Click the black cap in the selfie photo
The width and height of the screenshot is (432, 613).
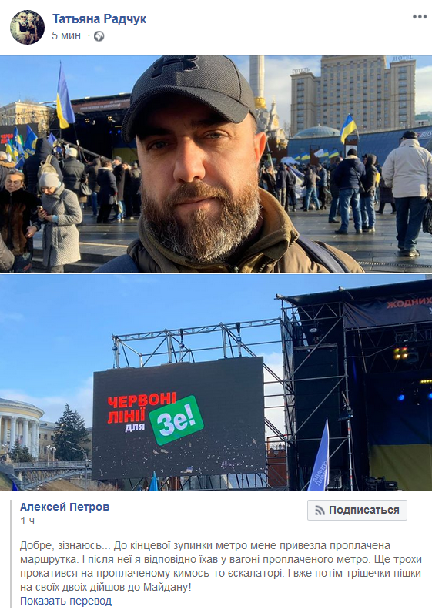pos(187,94)
